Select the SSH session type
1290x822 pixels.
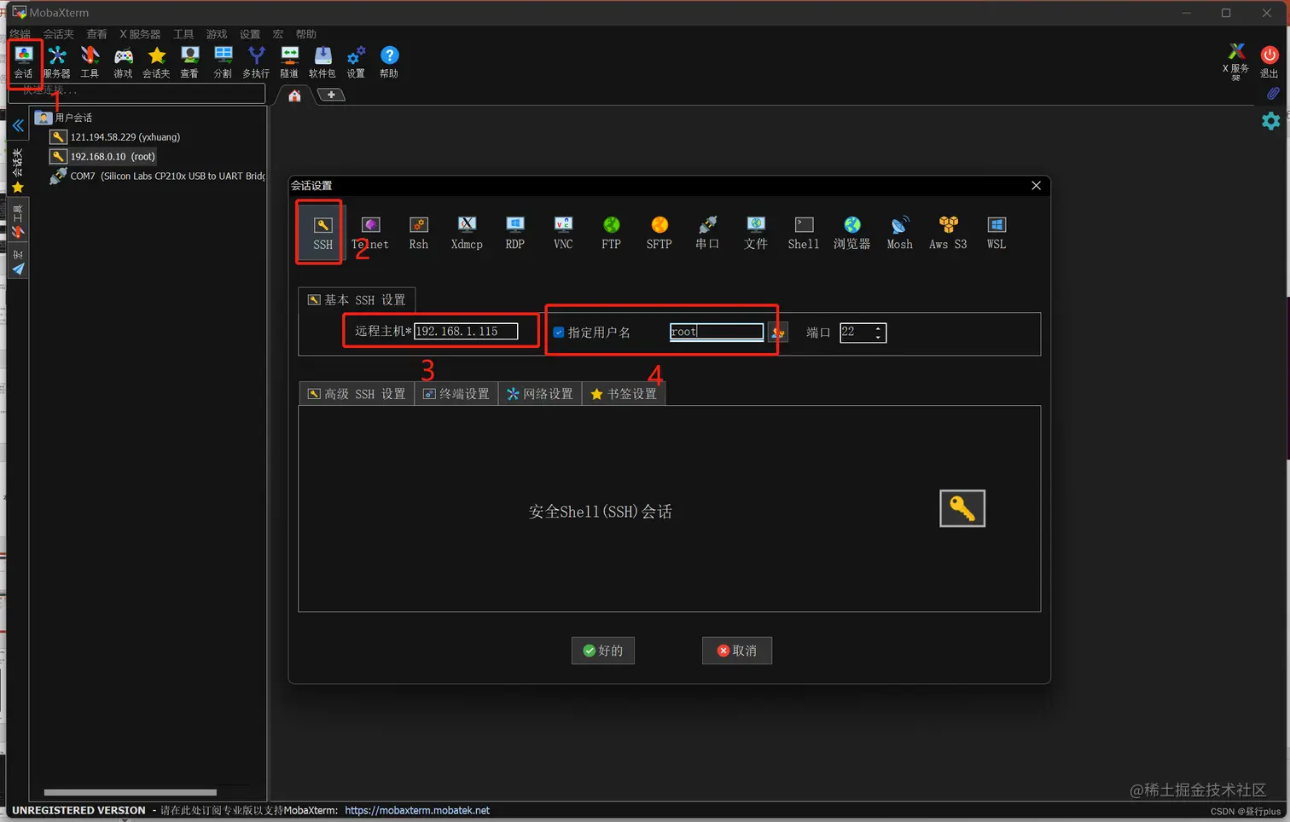point(322,232)
